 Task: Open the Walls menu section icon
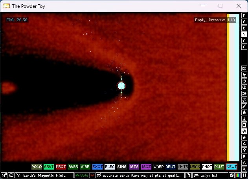coord(244,68)
